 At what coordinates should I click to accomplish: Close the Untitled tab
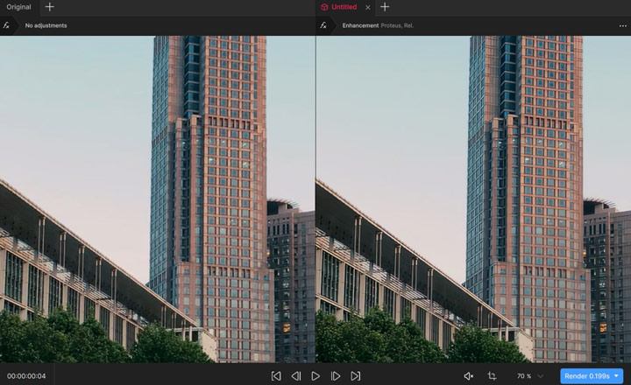tap(368, 7)
